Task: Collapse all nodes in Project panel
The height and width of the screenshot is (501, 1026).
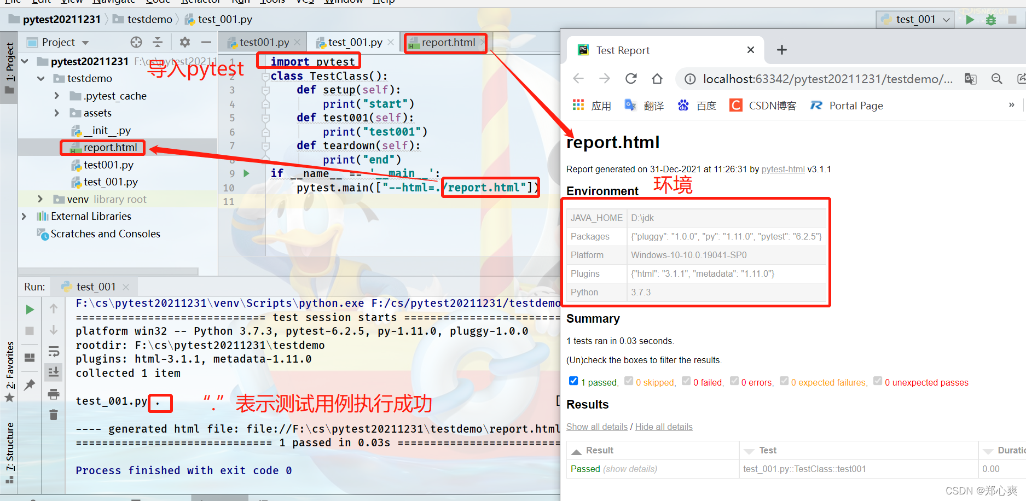Action: (x=158, y=42)
